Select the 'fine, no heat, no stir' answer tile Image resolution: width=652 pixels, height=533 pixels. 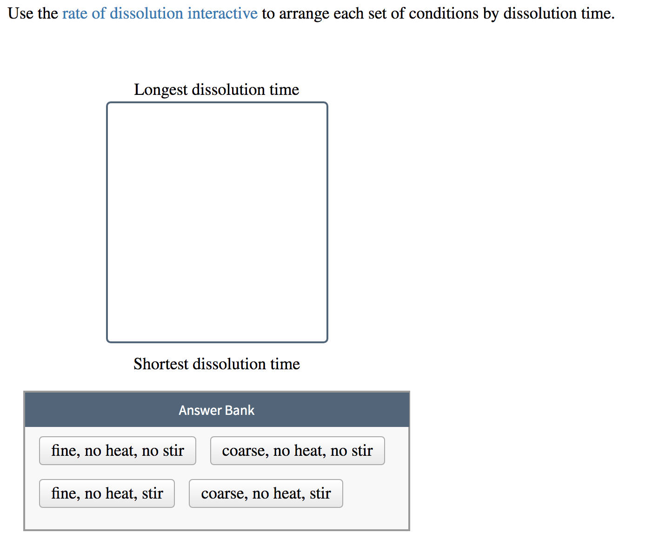117,450
